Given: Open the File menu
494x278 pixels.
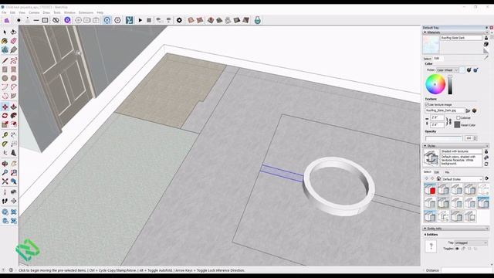Looking at the screenshot, I should click(x=4, y=12).
